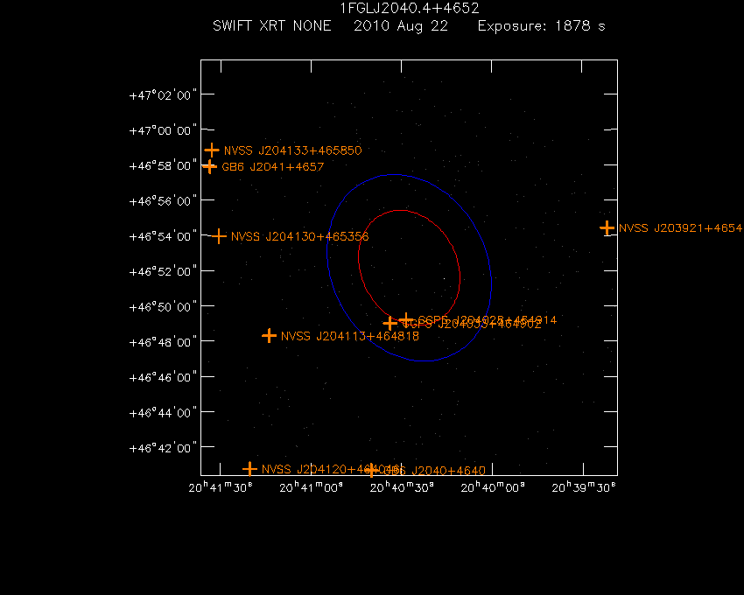Viewport: 744px width, 595px height.
Task: Click the declination label +46°58'00"
Action: [163, 165]
